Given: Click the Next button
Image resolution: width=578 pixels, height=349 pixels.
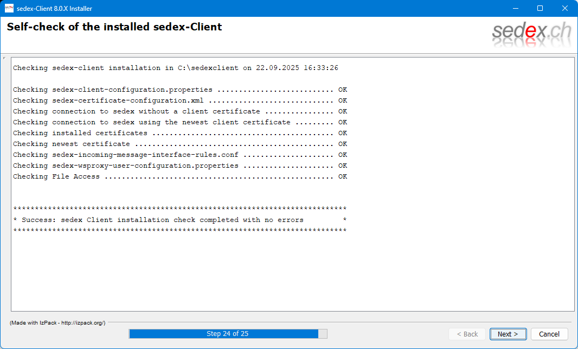Looking at the screenshot, I should (x=508, y=334).
